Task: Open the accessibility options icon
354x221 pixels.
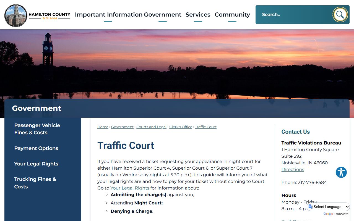Action: 341,172
